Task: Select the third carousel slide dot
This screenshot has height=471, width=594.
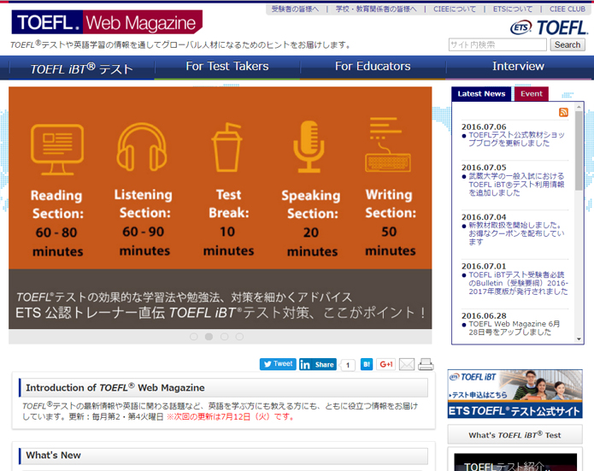Action: click(x=224, y=337)
